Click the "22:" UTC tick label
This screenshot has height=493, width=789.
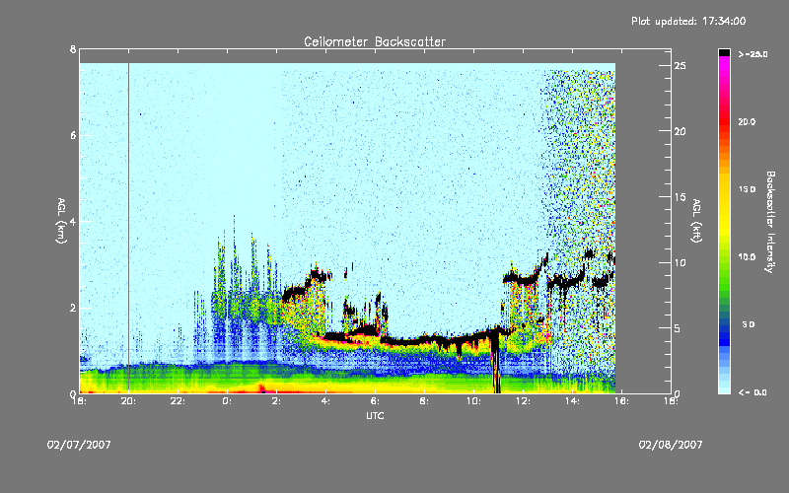(178, 401)
